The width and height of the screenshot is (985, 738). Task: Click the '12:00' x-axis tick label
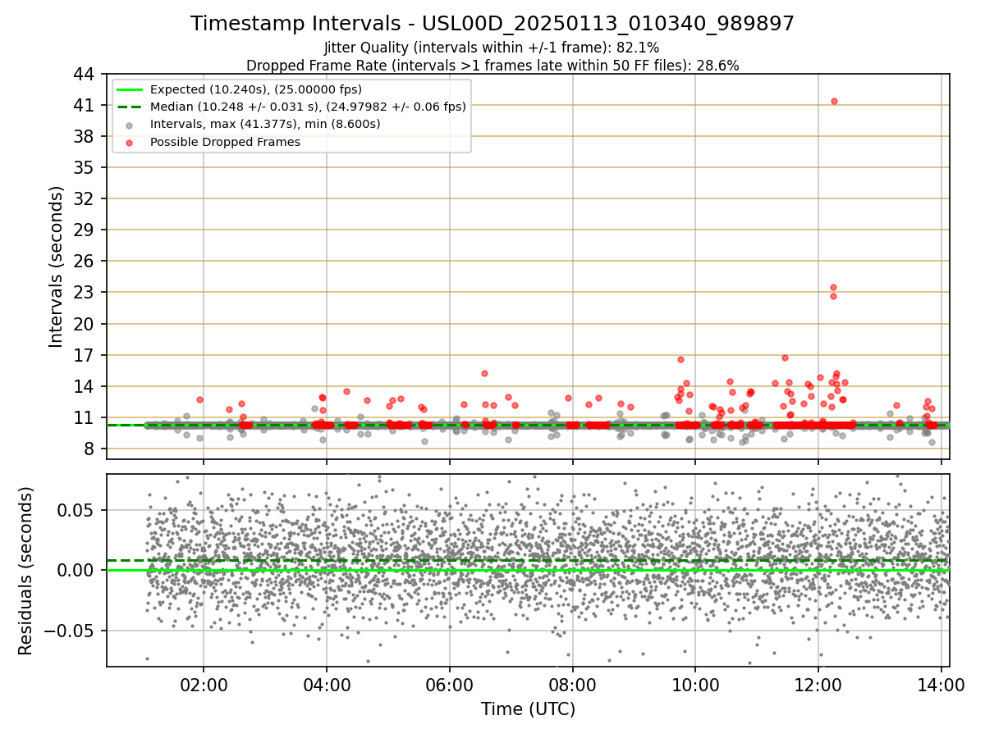pos(818,685)
